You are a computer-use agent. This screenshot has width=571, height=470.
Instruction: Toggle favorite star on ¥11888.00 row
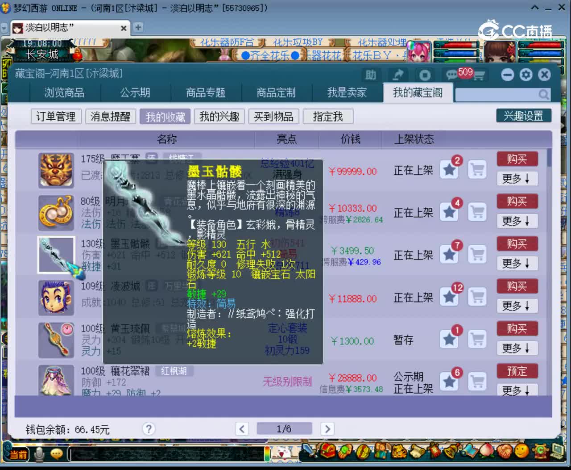pos(450,297)
